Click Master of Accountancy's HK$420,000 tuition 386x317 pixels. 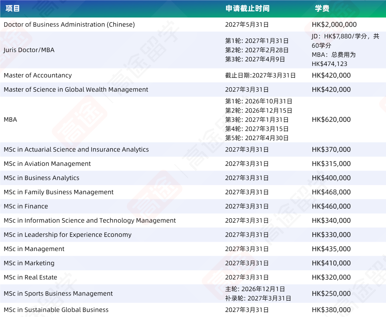point(331,75)
